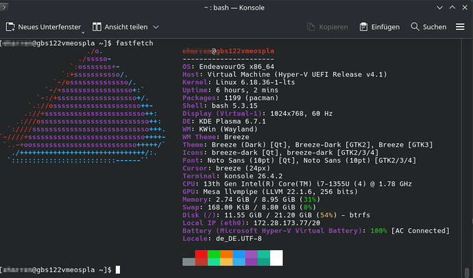Click the Neues Unterfenster label
473x278 pixels.
(49, 27)
